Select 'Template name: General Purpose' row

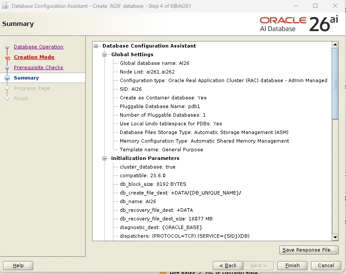(161, 150)
